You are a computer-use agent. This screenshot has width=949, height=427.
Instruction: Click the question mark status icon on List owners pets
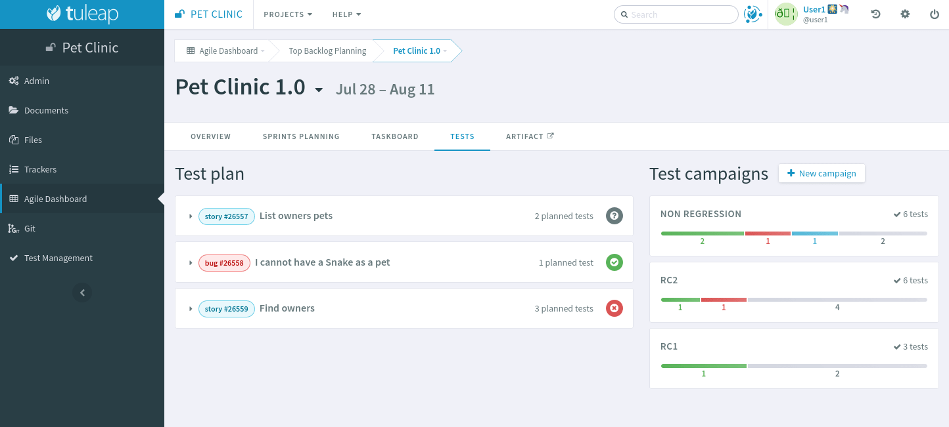(614, 216)
